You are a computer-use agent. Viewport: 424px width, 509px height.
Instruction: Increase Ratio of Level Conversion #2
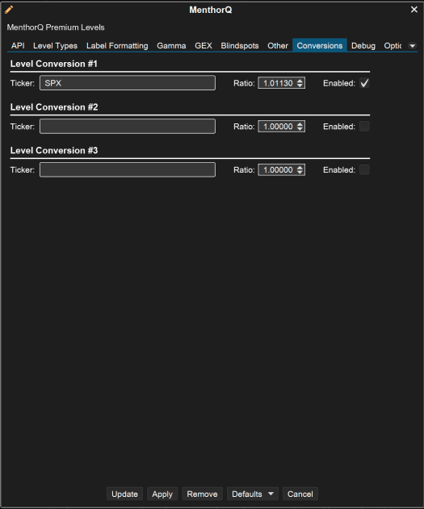(x=300, y=123)
